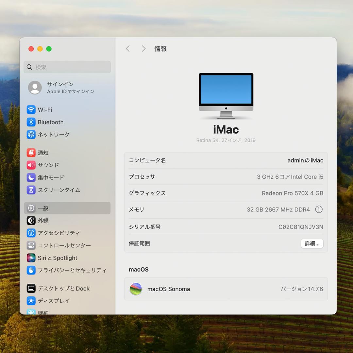Click the memory info (i) circle button
The width and height of the screenshot is (353, 353).
[319, 210]
